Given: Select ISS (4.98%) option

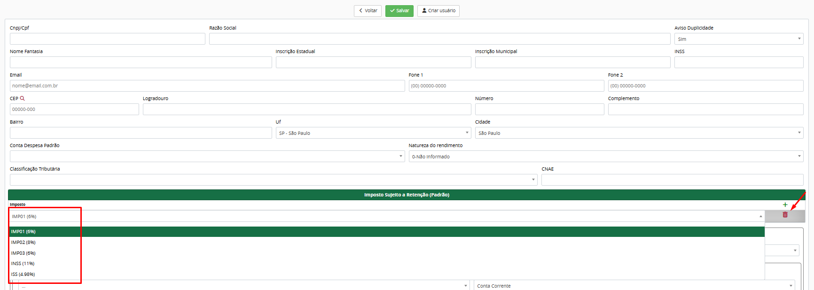Looking at the screenshot, I should click(23, 274).
